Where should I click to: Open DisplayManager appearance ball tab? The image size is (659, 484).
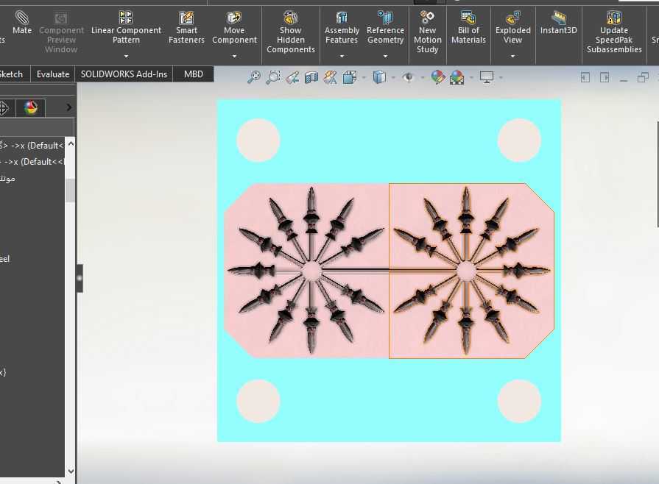(31, 108)
